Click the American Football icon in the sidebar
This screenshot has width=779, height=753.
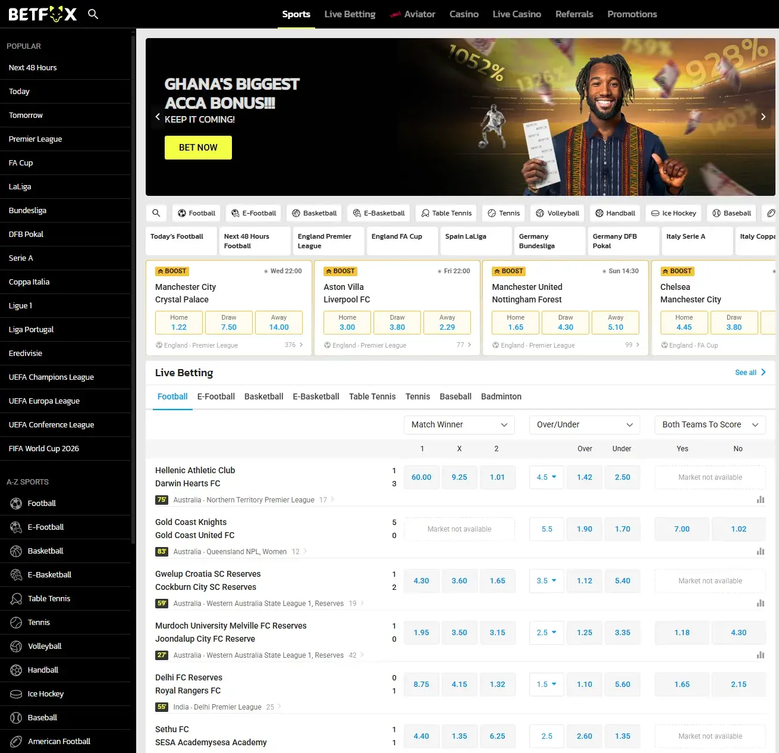coord(16,742)
